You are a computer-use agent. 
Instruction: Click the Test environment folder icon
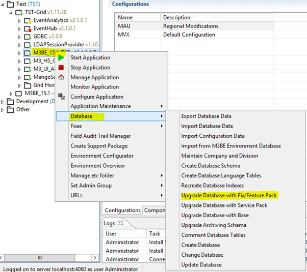9,4
